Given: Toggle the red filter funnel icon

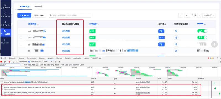Looking at the screenshot, I should click(9, 61).
